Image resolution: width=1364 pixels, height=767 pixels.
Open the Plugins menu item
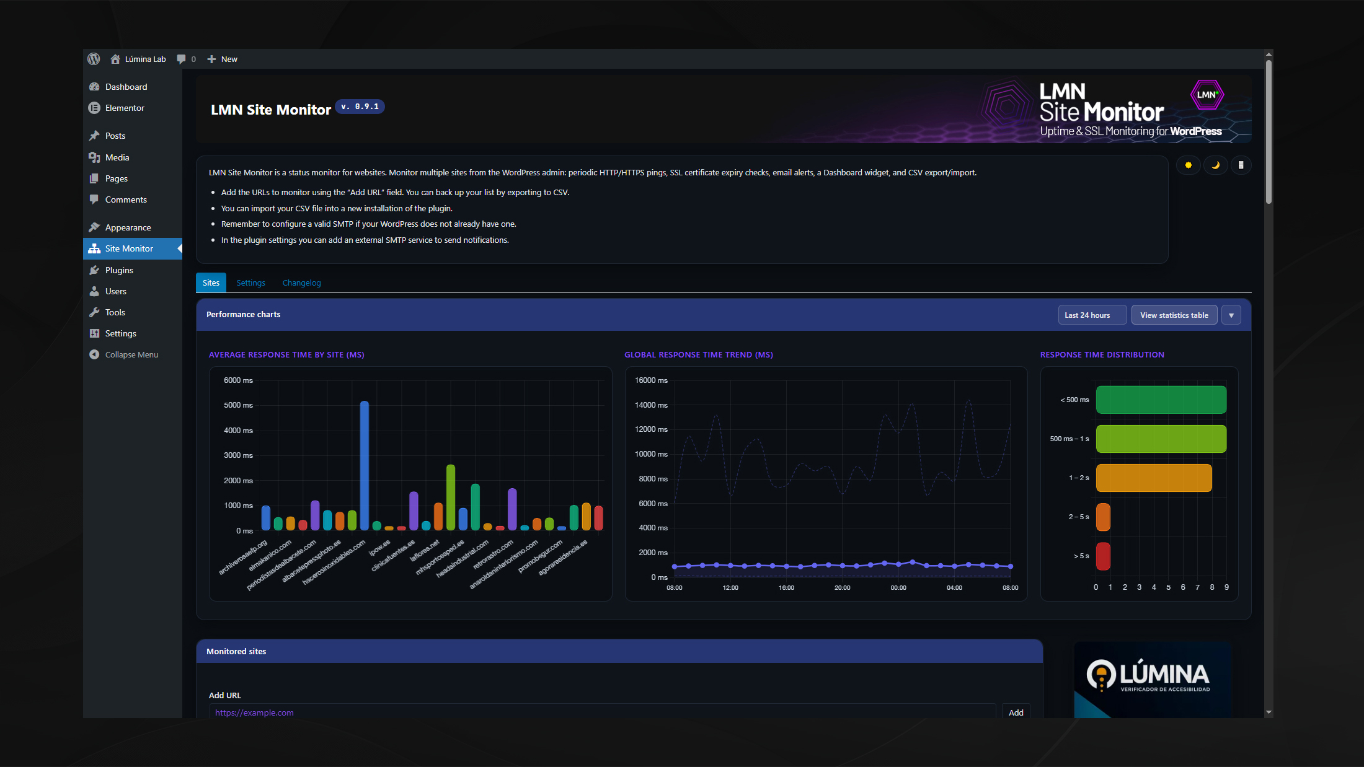119,270
